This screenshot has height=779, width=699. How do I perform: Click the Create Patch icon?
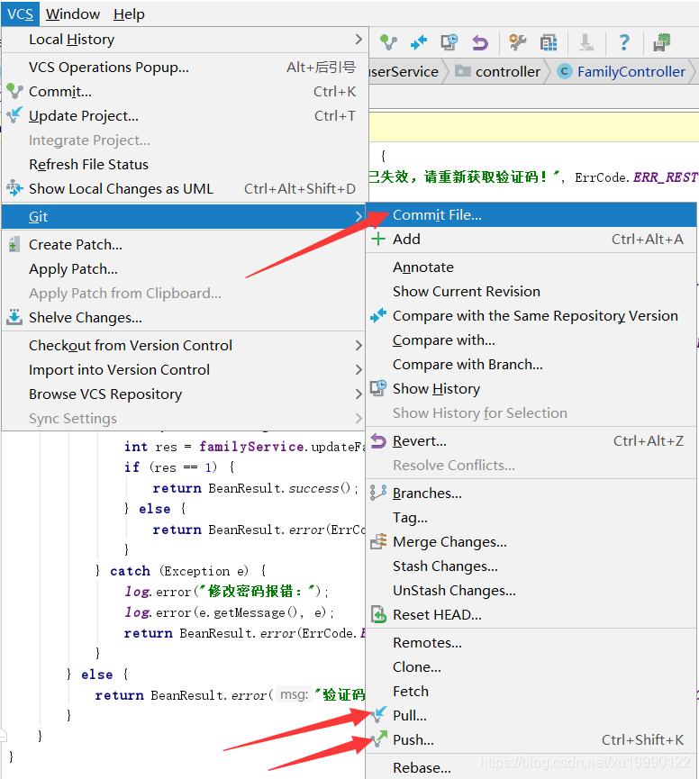15,244
